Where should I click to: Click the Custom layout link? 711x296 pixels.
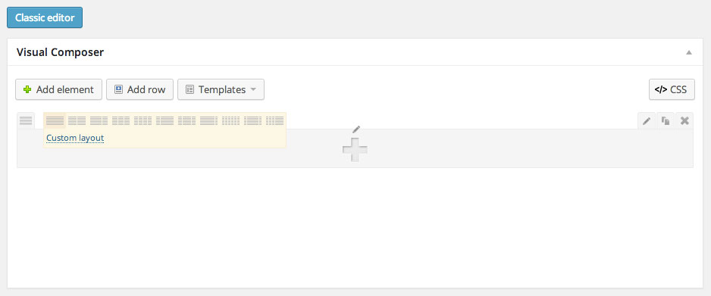click(75, 138)
